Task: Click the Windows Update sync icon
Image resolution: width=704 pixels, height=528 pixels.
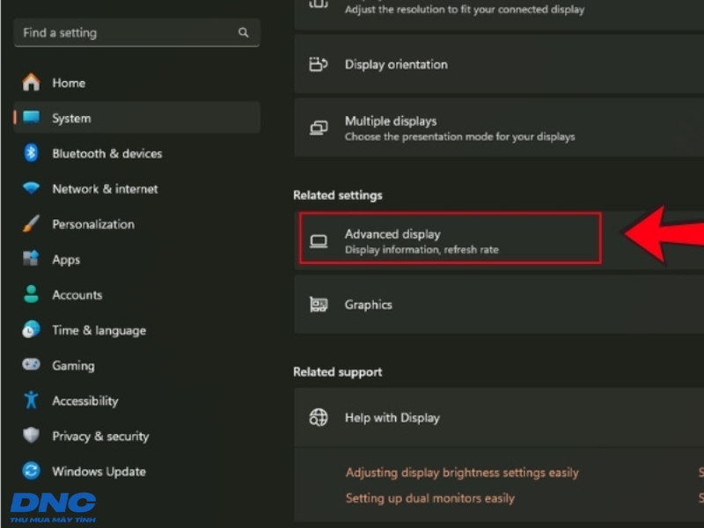Action: 32,471
